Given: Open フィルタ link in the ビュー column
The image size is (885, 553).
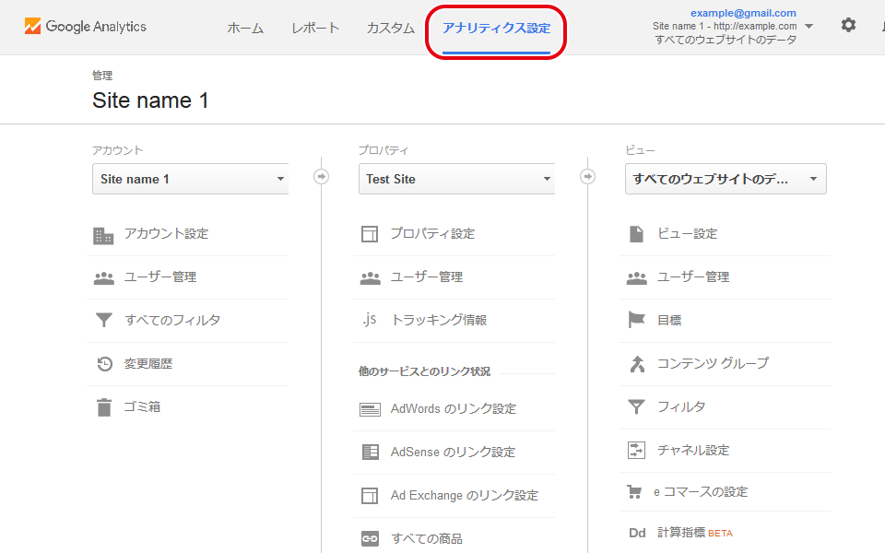Looking at the screenshot, I should coord(681,406).
